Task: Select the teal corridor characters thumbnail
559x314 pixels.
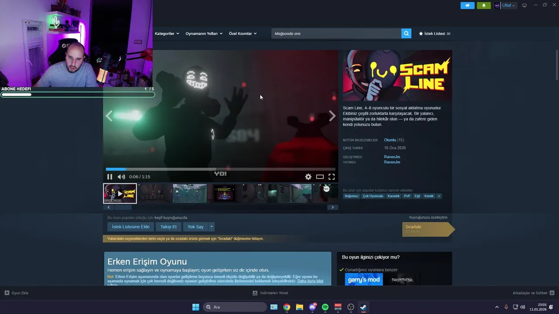Action: coord(190,194)
